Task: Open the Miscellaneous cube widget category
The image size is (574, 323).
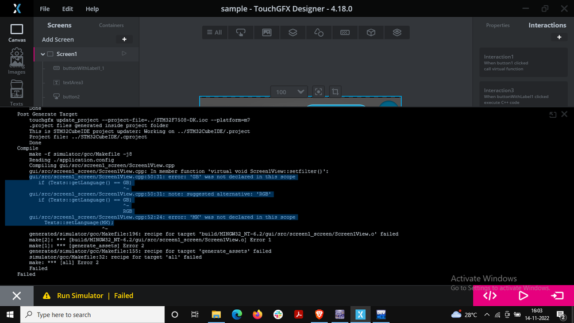Action: [x=371, y=32]
